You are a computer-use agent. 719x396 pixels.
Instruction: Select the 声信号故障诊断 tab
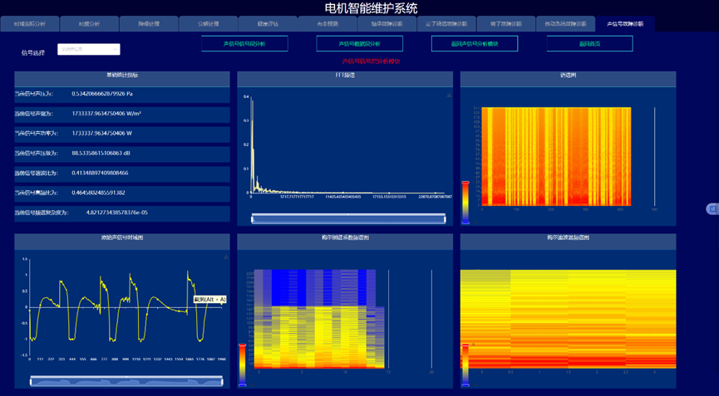pyautogui.click(x=624, y=24)
